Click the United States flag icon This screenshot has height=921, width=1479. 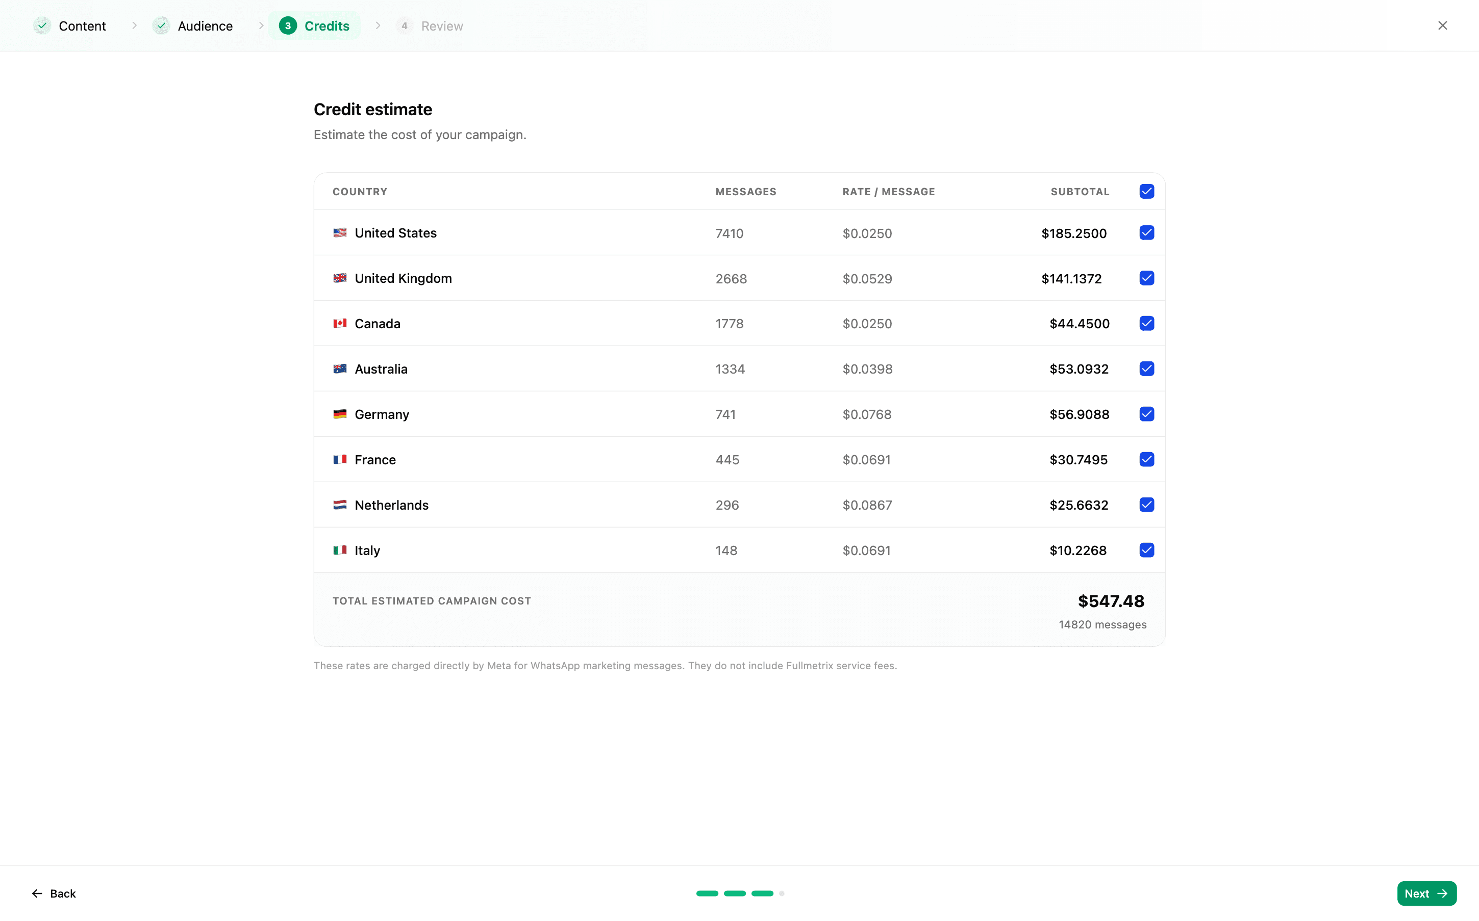[340, 233]
